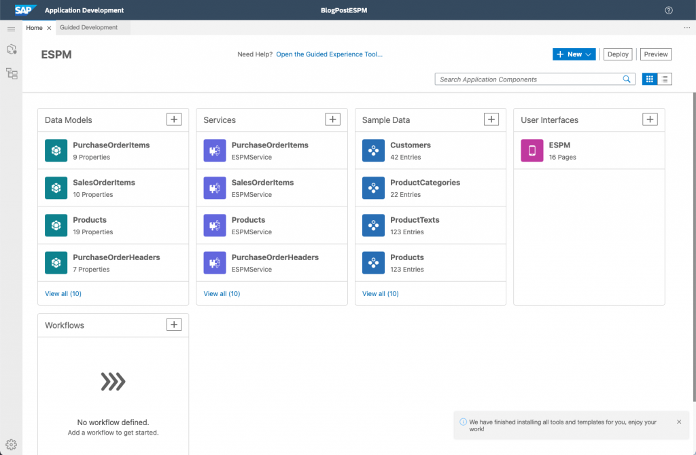Click the Deploy button
The width and height of the screenshot is (696, 455).
point(618,54)
